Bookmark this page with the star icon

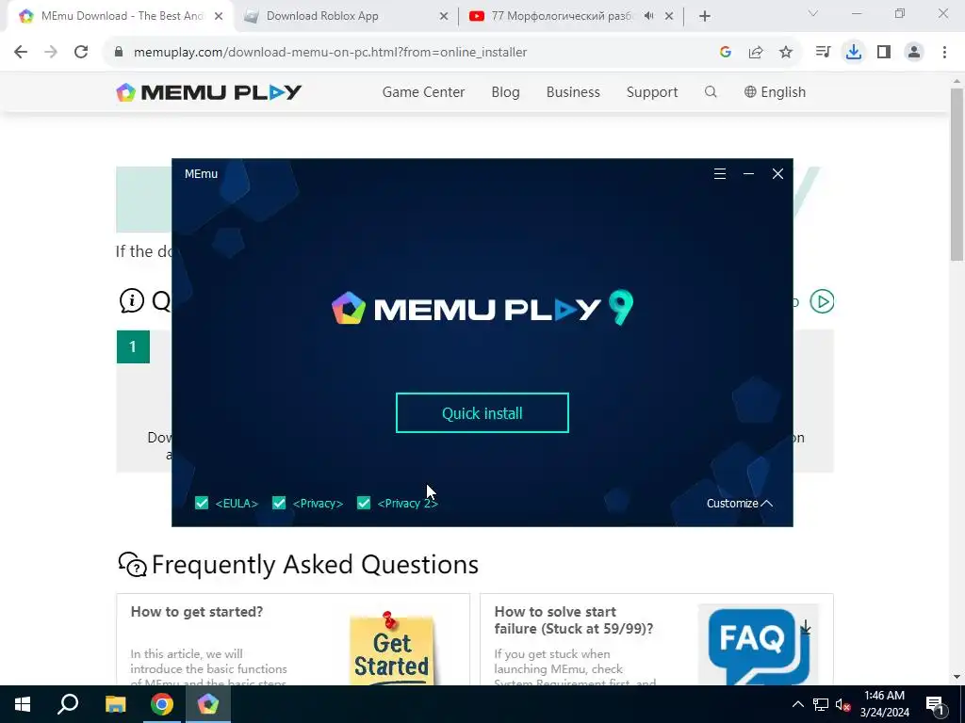click(x=786, y=52)
